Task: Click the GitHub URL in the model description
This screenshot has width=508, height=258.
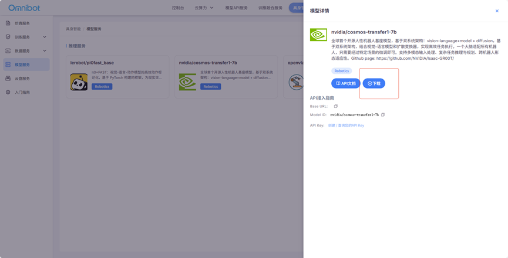Action: point(415,59)
